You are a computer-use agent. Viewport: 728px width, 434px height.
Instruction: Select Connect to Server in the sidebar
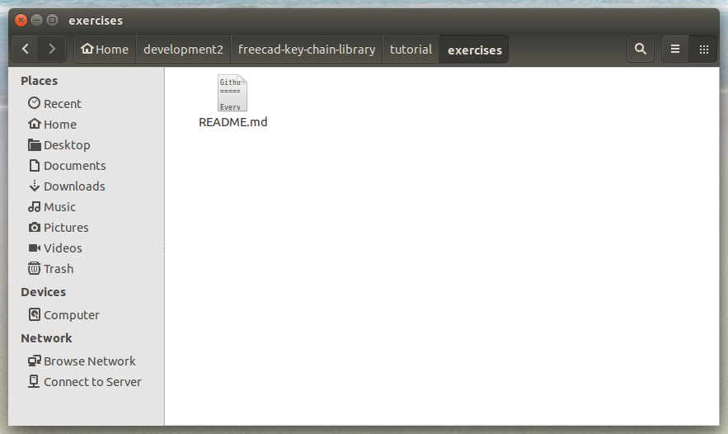[86, 382]
